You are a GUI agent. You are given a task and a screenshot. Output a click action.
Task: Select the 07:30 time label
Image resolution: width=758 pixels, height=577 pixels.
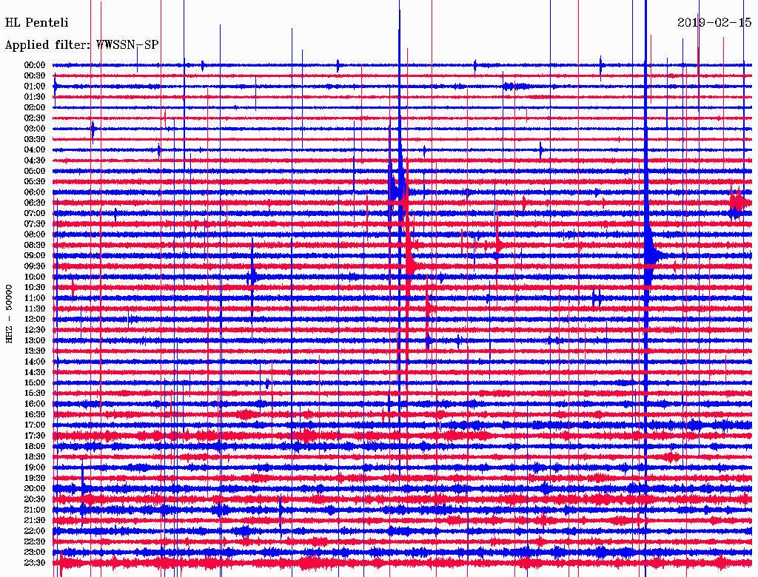35,224
